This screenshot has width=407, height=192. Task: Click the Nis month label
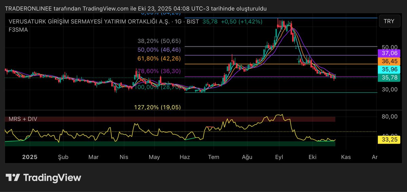click(124, 157)
